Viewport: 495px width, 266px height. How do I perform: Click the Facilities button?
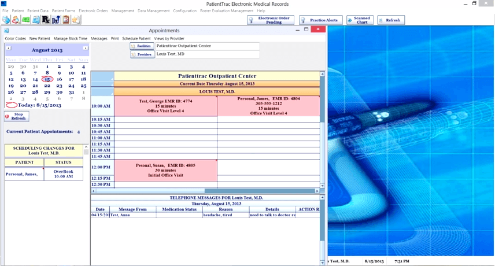142,46
